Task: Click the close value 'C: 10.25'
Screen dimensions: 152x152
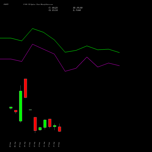Action: (x=53, y=8)
